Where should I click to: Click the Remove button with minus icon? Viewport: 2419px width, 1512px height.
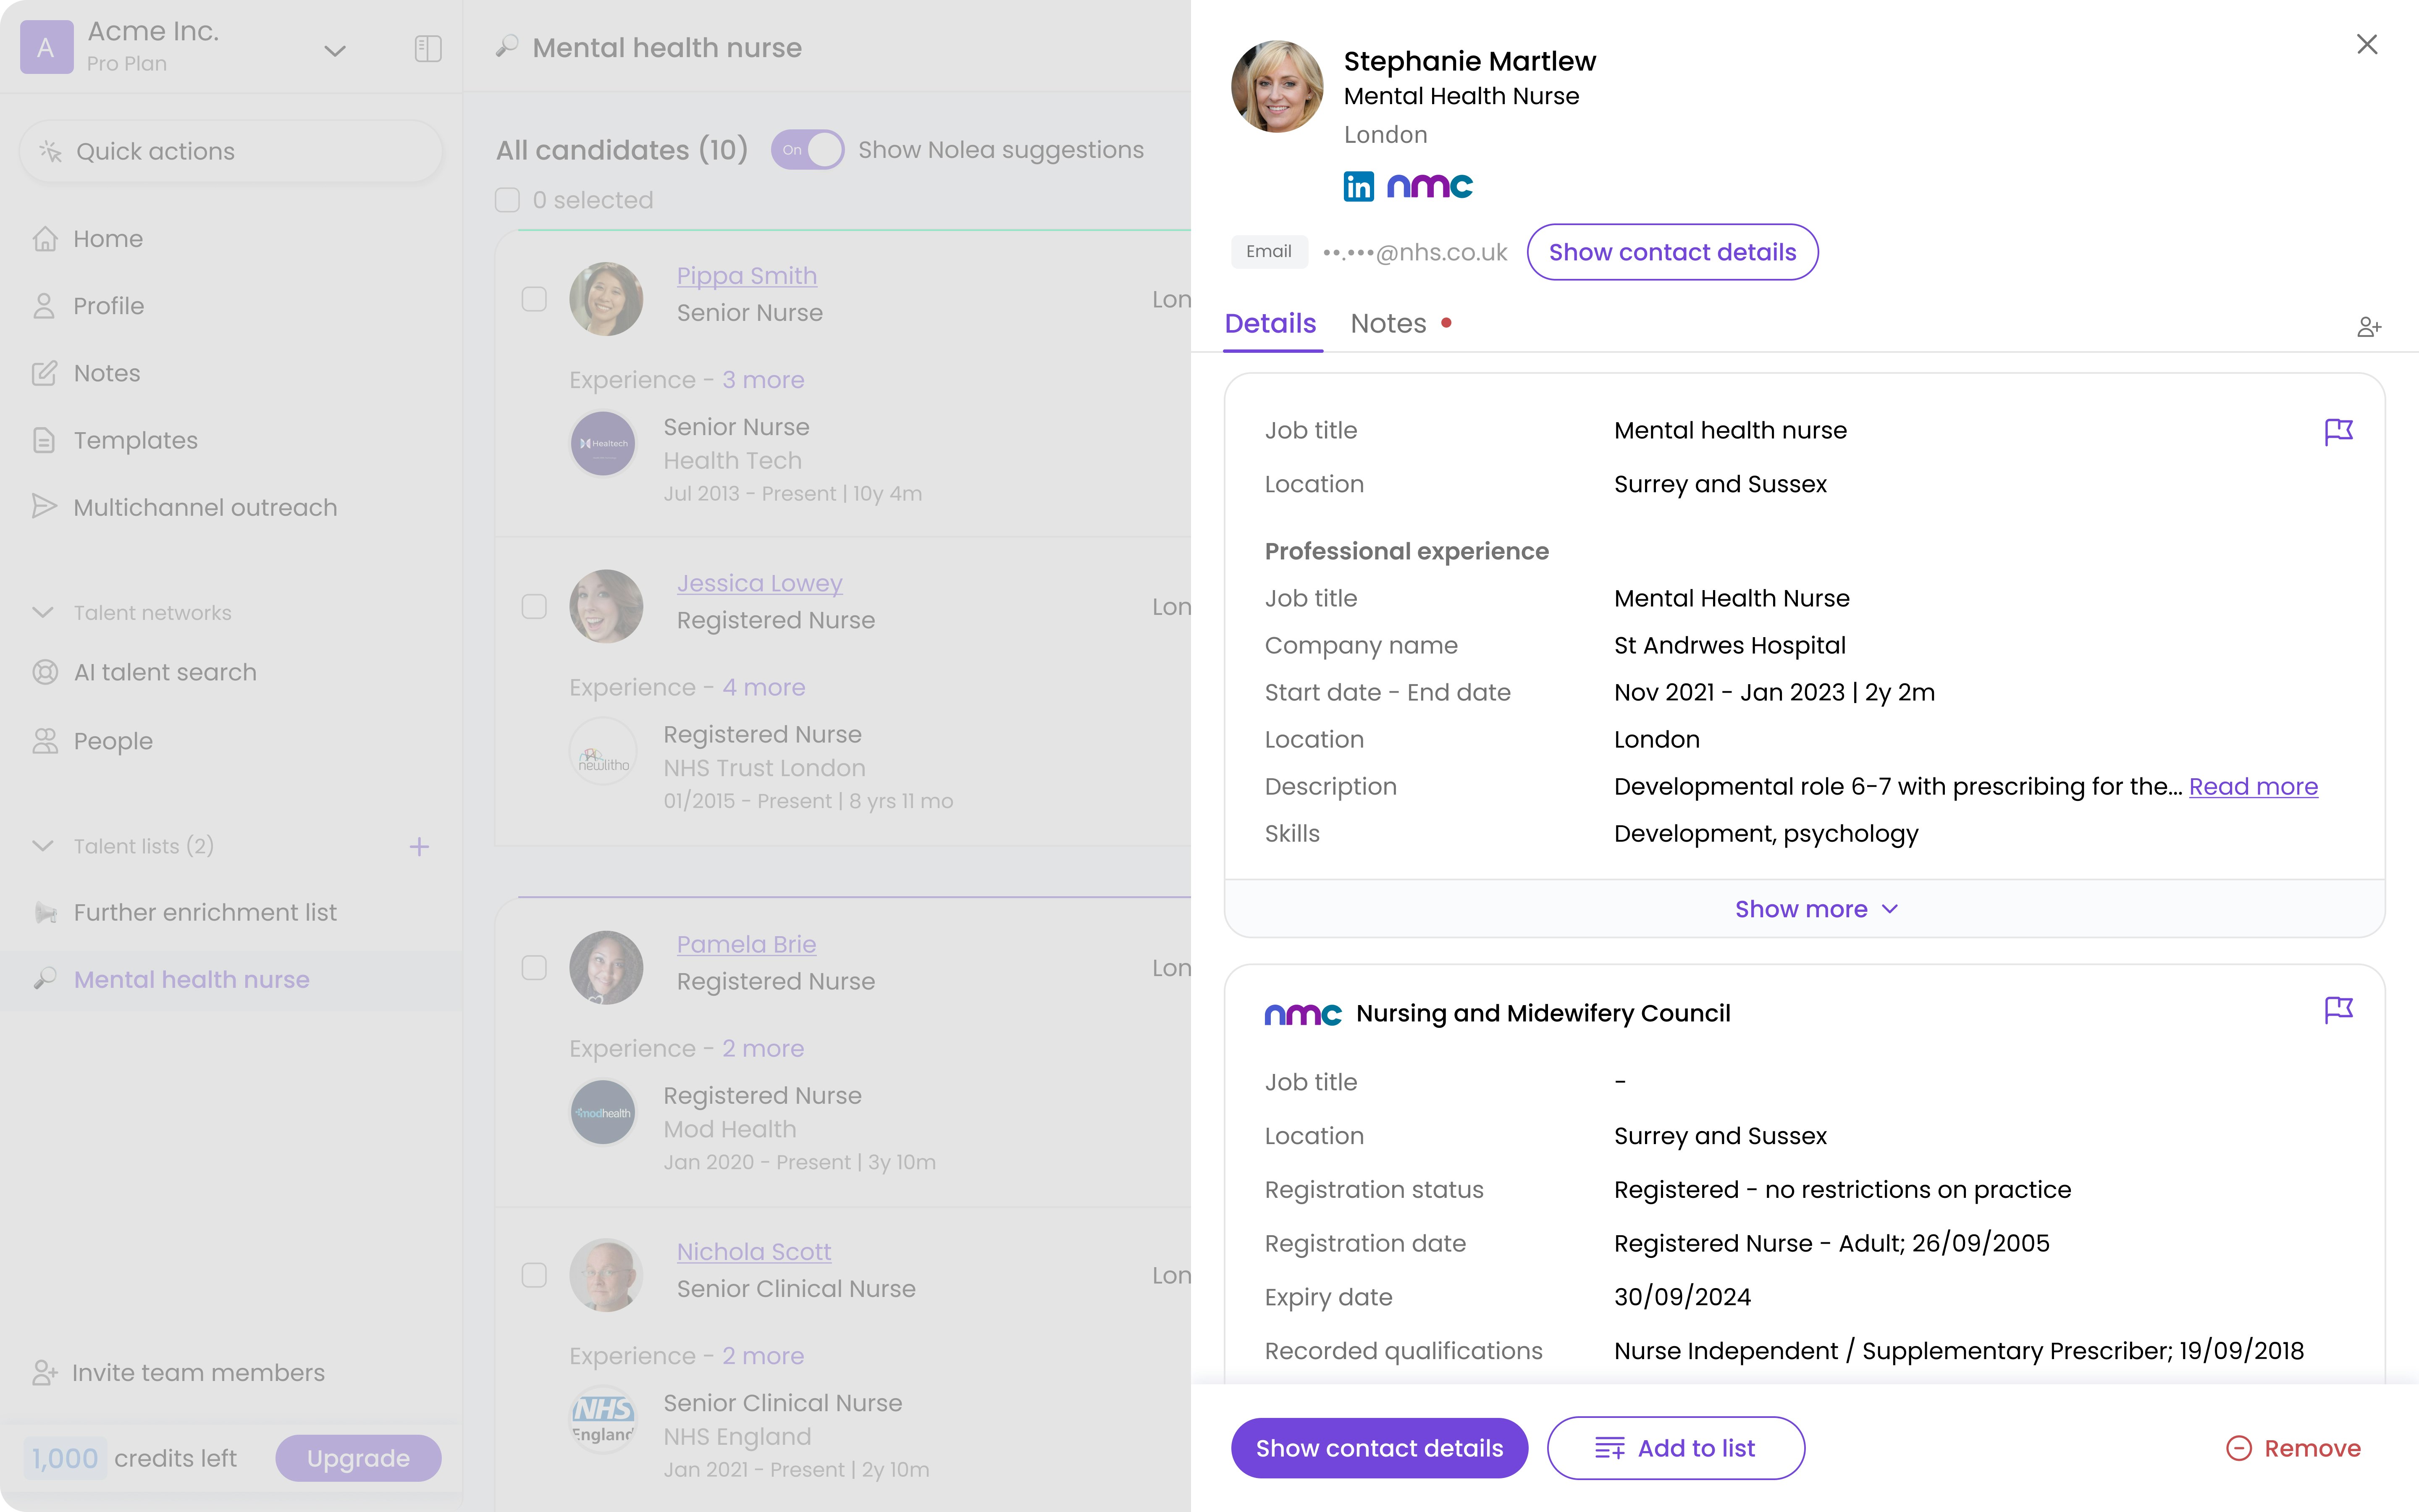[2292, 1448]
